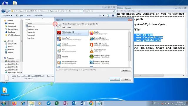Image resolution: width=188 pixels, height=106 pixels.
Task: Create a New folder from toolbar
Action: pyautogui.click(x=38, y=16)
